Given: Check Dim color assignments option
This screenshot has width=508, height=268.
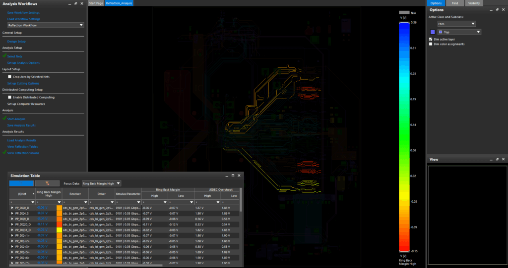Looking at the screenshot, I should 431,44.
